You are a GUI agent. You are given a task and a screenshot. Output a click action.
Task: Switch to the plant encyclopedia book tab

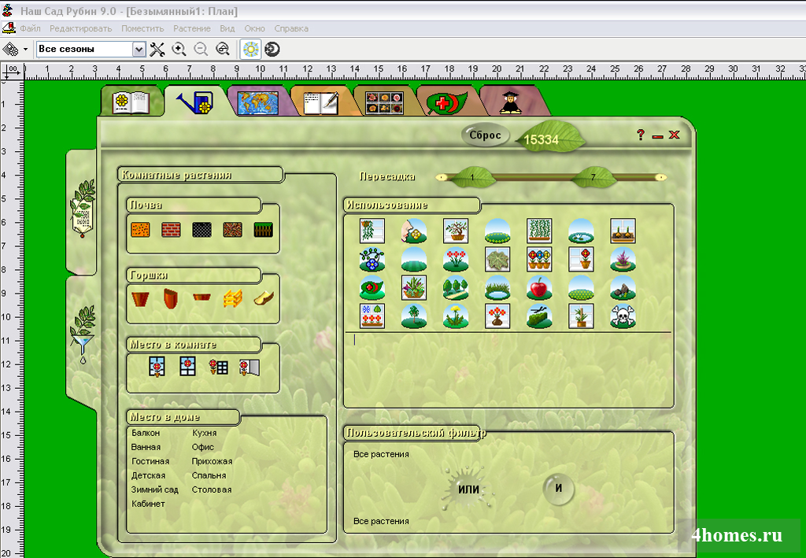(131, 102)
